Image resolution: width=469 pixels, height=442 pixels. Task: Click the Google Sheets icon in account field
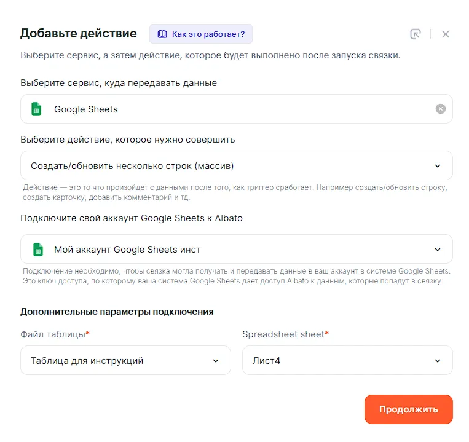click(x=36, y=250)
